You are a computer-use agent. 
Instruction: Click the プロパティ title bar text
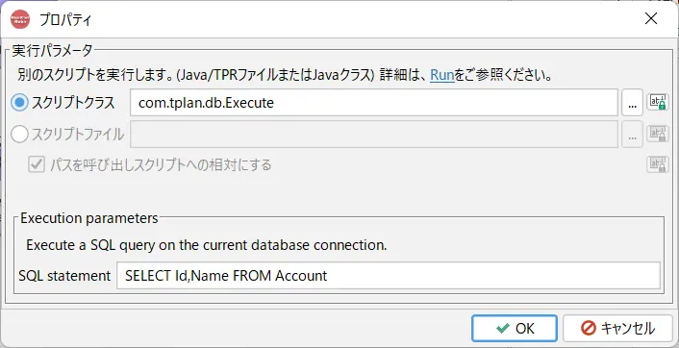point(65,20)
